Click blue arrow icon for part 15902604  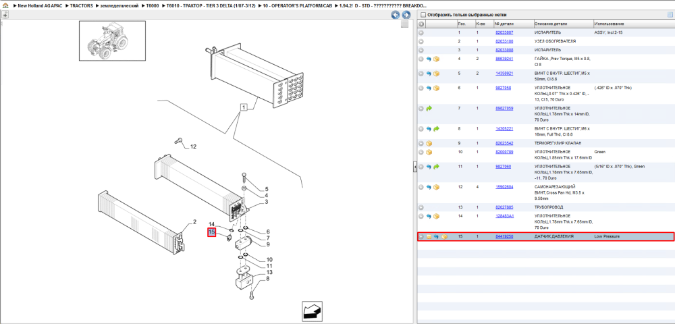[x=429, y=187]
